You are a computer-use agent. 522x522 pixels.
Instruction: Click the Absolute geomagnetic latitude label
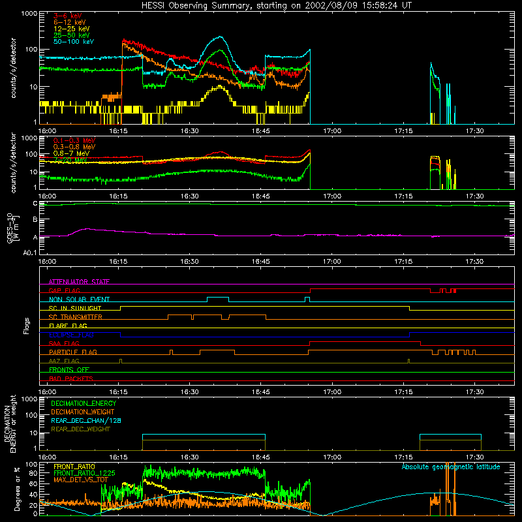tap(451, 467)
